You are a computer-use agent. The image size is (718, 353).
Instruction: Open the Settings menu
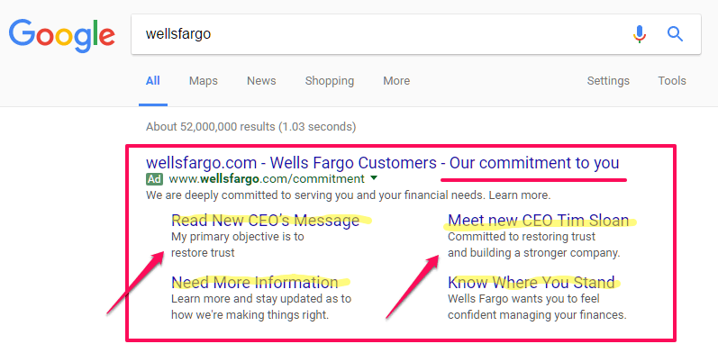point(608,81)
